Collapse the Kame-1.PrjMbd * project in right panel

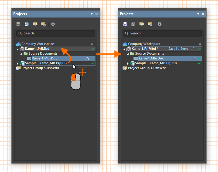[124, 49]
